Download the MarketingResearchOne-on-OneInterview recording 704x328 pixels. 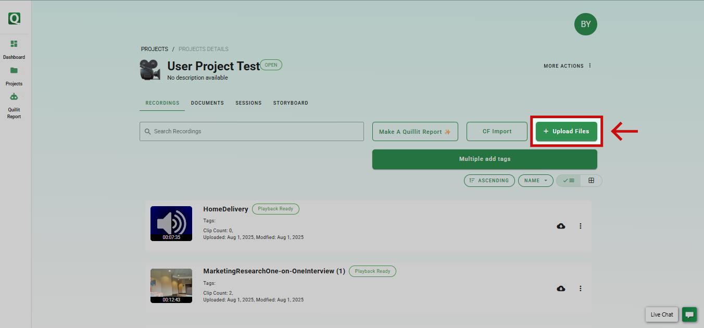[x=561, y=288]
